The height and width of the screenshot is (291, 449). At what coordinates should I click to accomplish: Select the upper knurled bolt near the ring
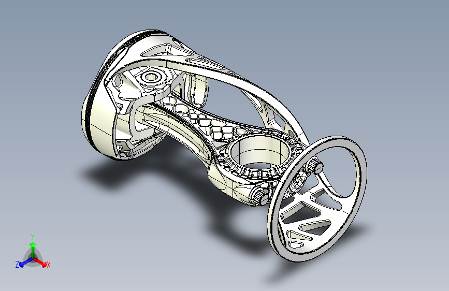pyautogui.click(x=315, y=165)
